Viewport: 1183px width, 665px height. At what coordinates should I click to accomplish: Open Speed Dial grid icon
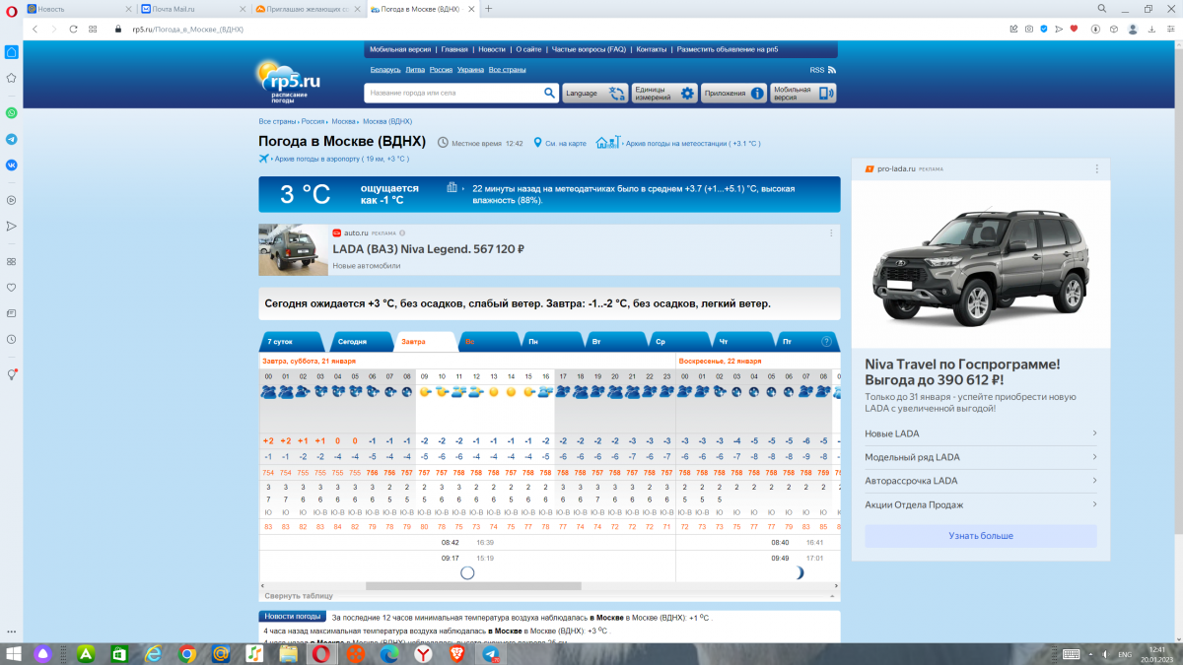pyautogui.click(x=93, y=29)
